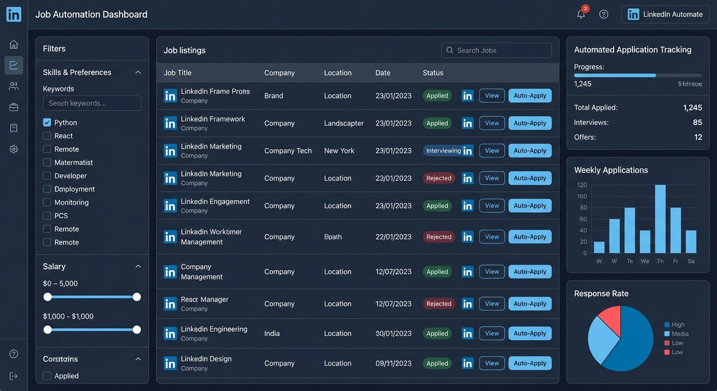Collapse the Constraints section chevron
Viewport: 717px width, 391px height.
(x=137, y=359)
